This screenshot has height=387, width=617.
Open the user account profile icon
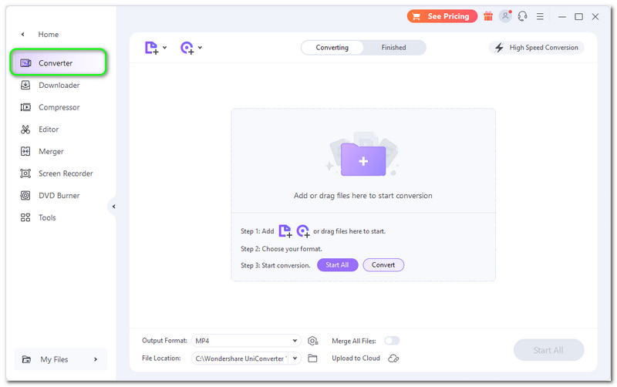[x=505, y=16]
